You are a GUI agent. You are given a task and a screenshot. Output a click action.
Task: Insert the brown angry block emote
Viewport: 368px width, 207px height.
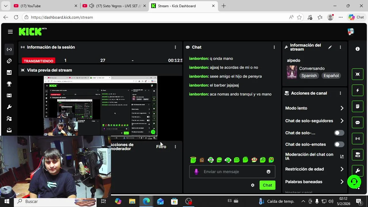click(202, 160)
